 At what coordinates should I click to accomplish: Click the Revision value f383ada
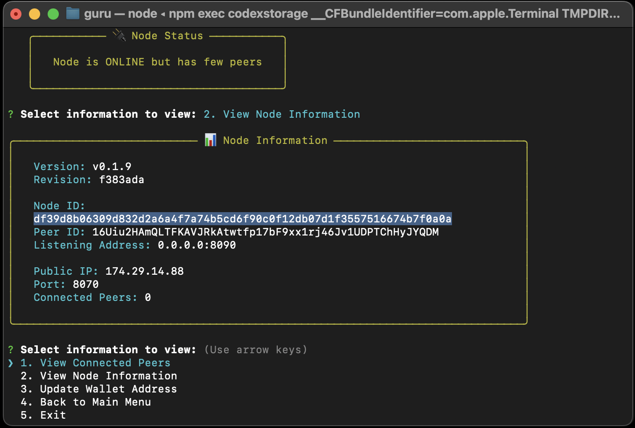pos(121,180)
